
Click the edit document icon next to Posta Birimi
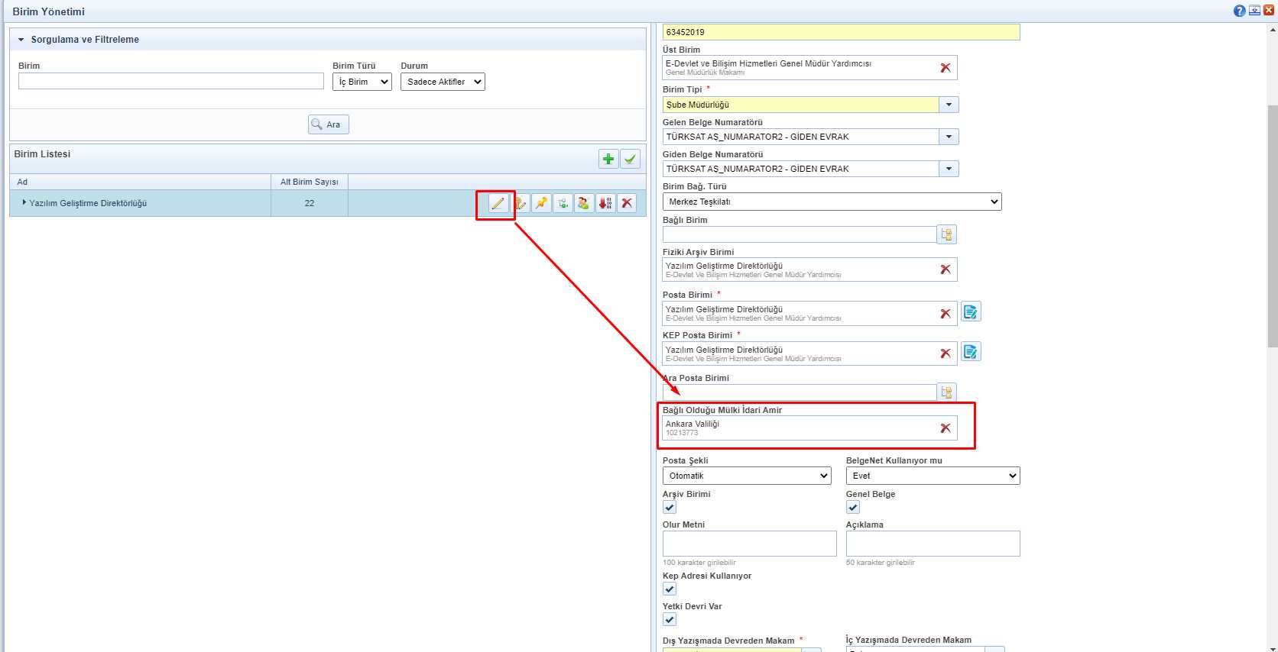pos(970,311)
